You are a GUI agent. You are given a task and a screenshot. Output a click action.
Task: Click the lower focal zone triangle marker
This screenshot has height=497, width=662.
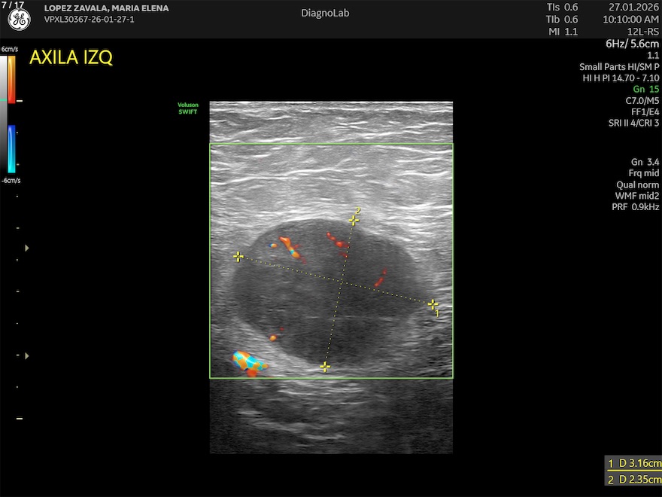point(28,355)
